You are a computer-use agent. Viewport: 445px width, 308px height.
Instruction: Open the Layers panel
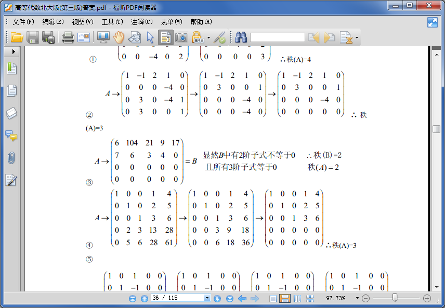tap(11, 113)
